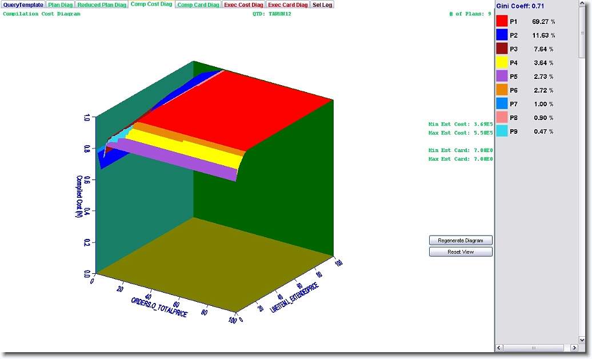Image resolution: width=592 pixels, height=359 pixels.
Task: Select the blue P2 plan swatch
Action: (502, 35)
